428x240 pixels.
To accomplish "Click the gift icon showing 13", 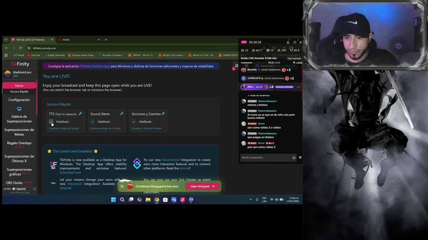I will (x=268, y=50).
